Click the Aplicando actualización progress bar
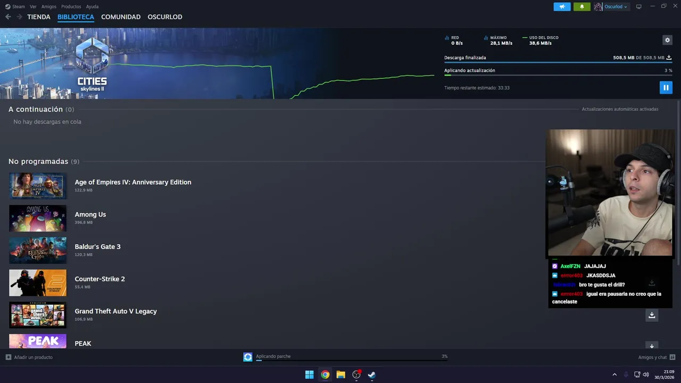Screen dimensions: 681x383 pyautogui.click(x=558, y=75)
